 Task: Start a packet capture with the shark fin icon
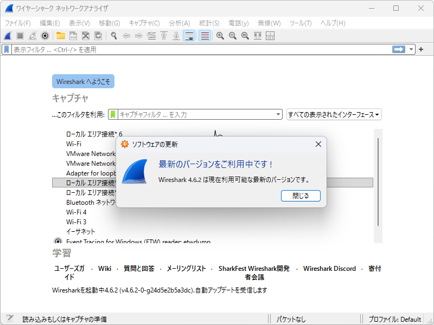[7, 36]
